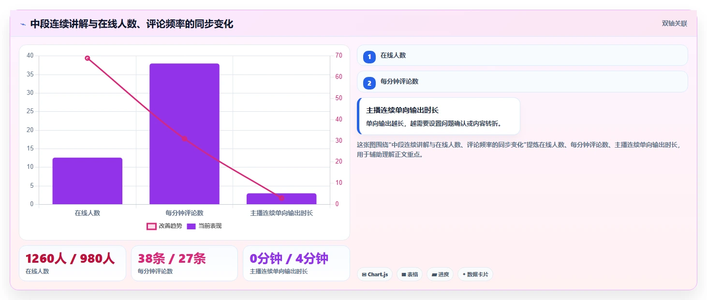Screen dimensions: 707x300
Task: Click the right axis value 70
Action: pyautogui.click(x=339, y=56)
